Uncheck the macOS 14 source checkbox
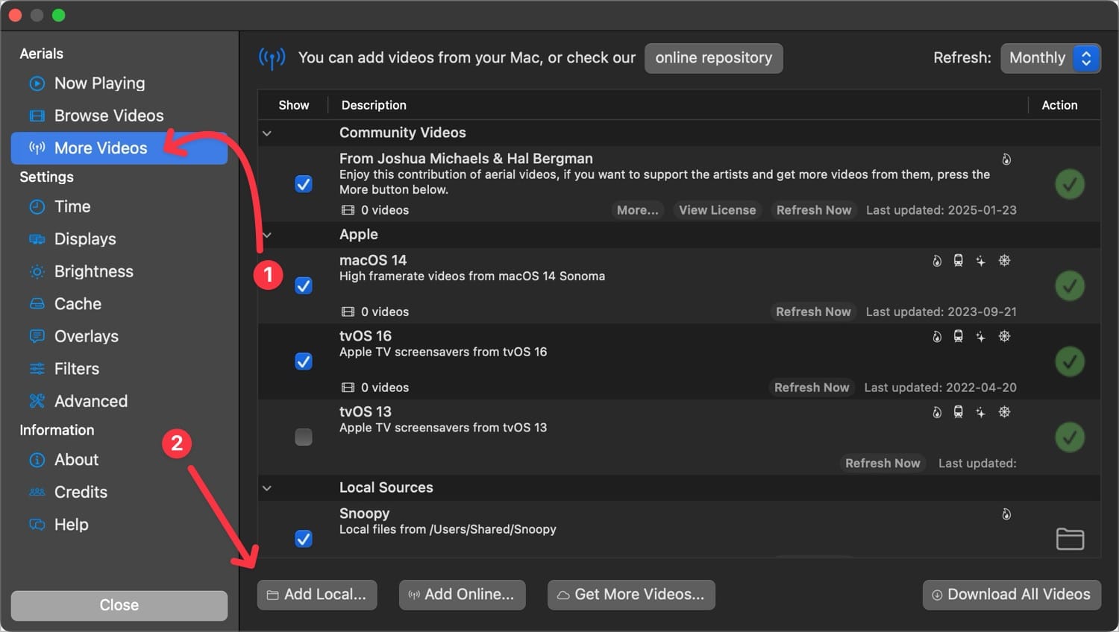The image size is (1119, 632). coord(304,285)
